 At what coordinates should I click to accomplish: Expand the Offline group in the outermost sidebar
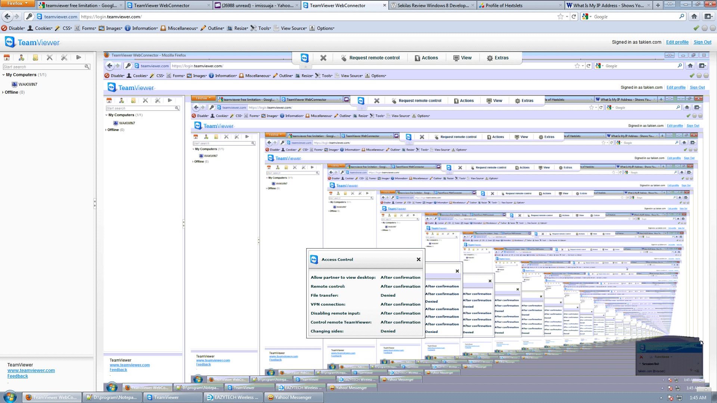(3, 92)
